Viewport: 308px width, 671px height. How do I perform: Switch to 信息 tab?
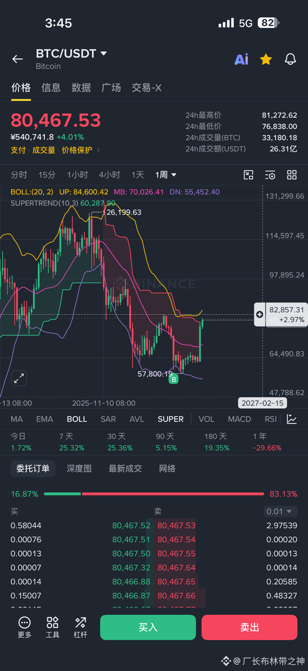[51, 88]
